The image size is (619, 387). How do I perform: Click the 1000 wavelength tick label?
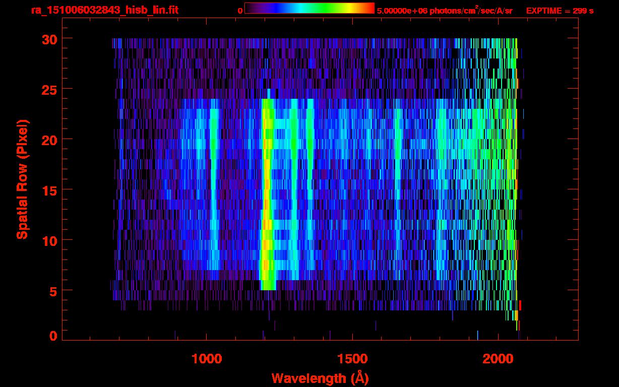[x=207, y=359]
